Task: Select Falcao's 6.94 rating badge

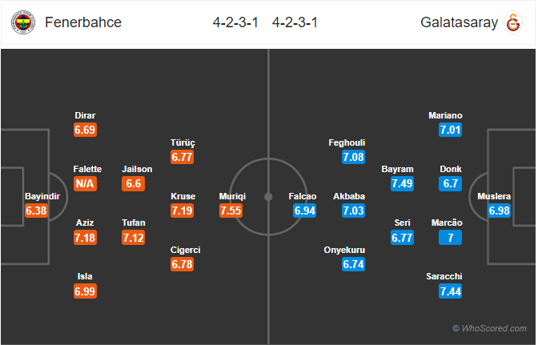Action: [305, 211]
